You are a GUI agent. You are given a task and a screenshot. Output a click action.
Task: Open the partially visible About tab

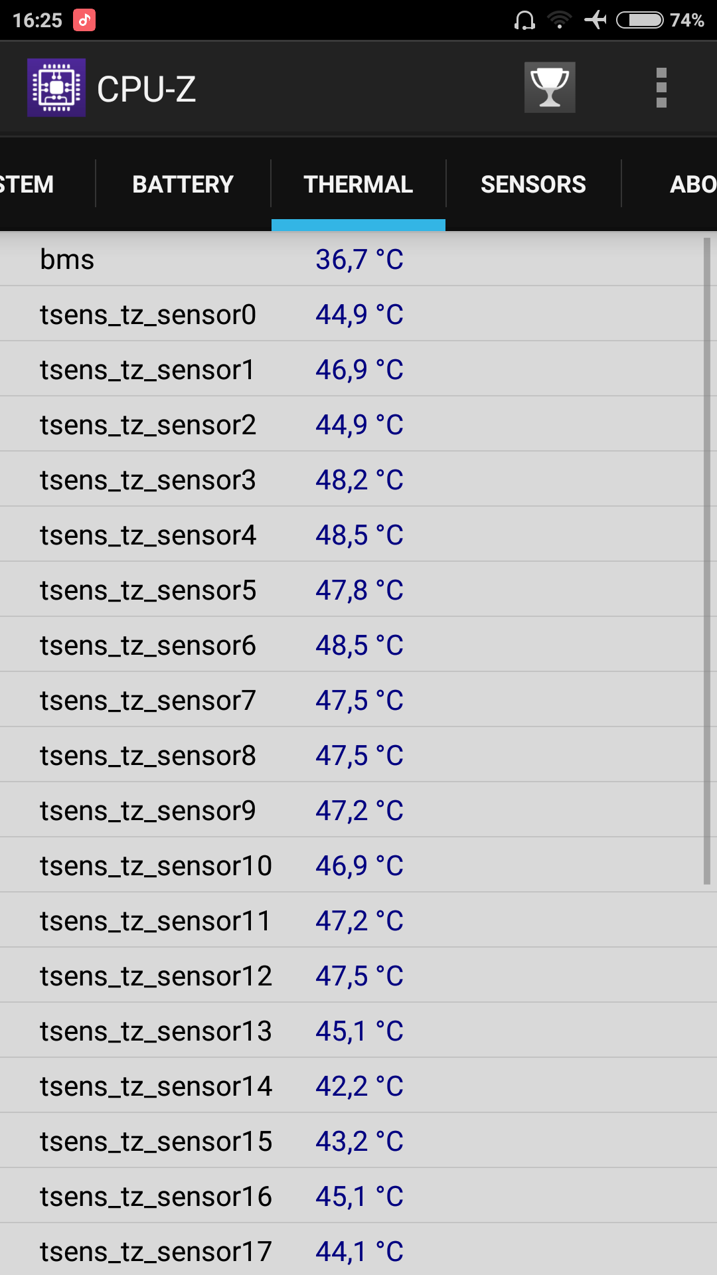click(692, 184)
